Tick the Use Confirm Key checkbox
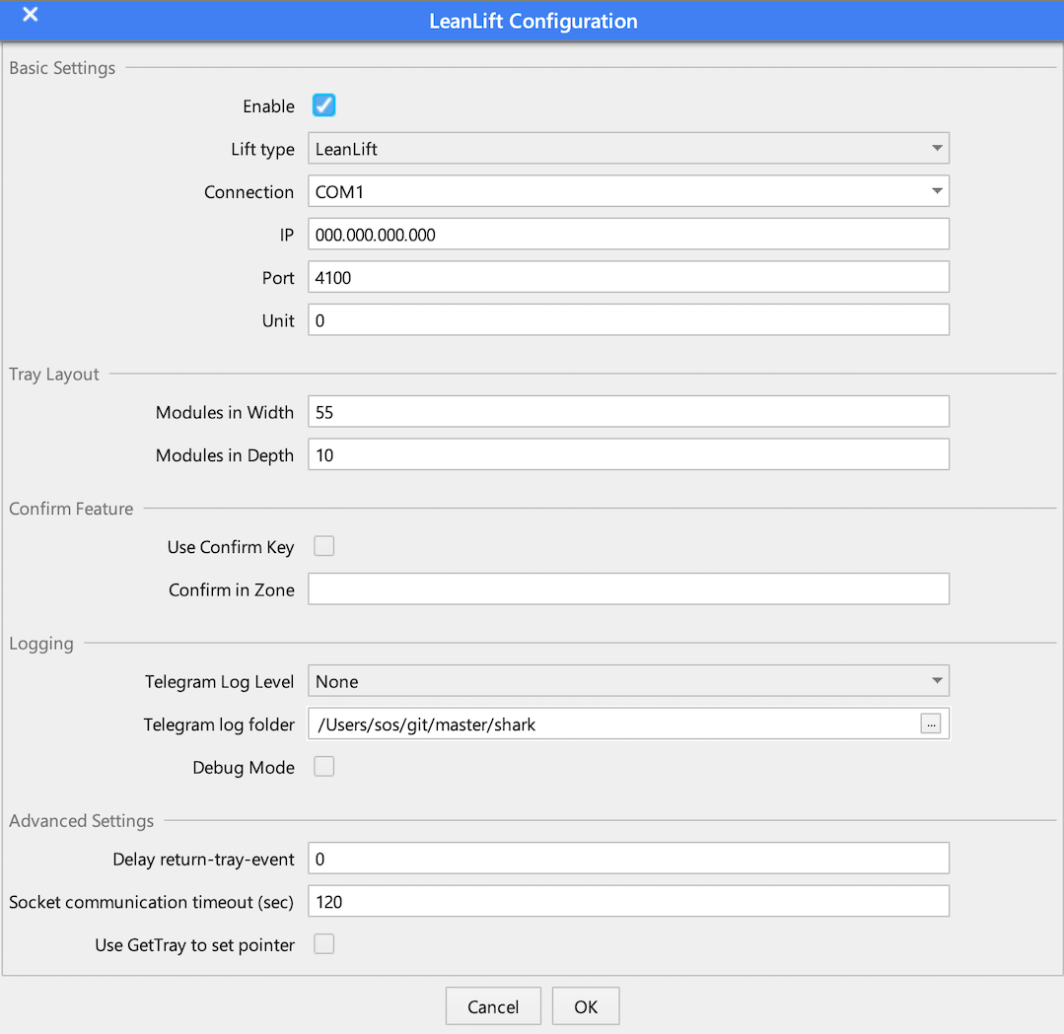The image size is (1064, 1034). tap(323, 546)
